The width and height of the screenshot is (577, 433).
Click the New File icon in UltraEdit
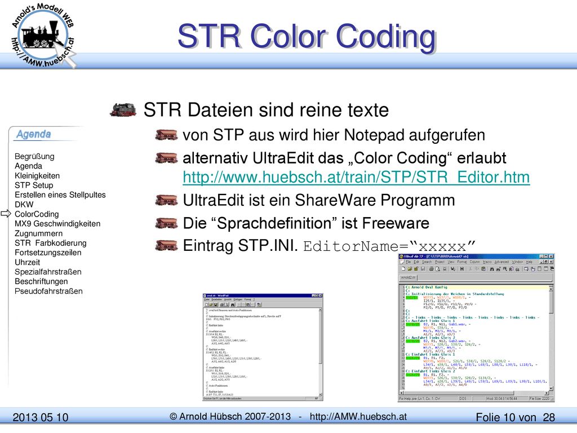click(x=403, y=269)
